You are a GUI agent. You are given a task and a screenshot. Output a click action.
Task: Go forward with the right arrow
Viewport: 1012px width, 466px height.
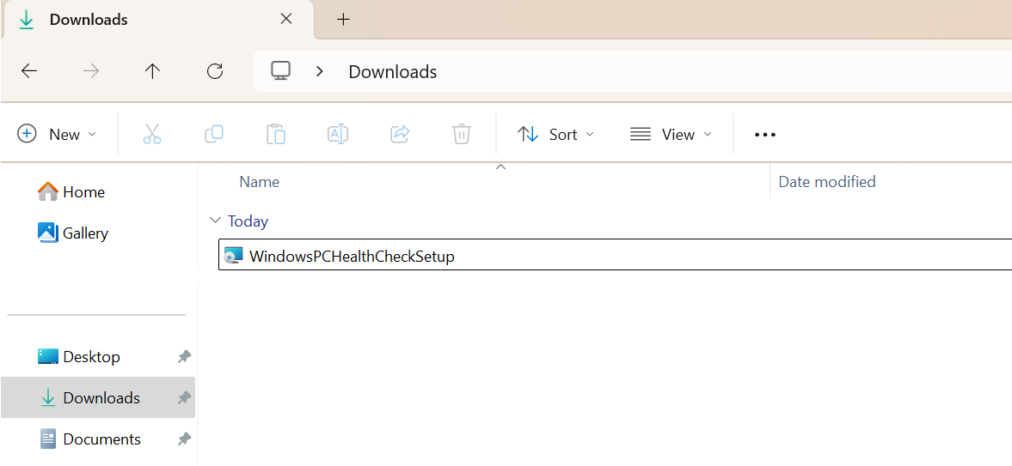(91, 71)
